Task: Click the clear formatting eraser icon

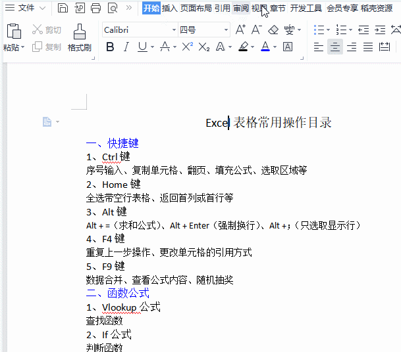Action: click(x=273, y=30)
